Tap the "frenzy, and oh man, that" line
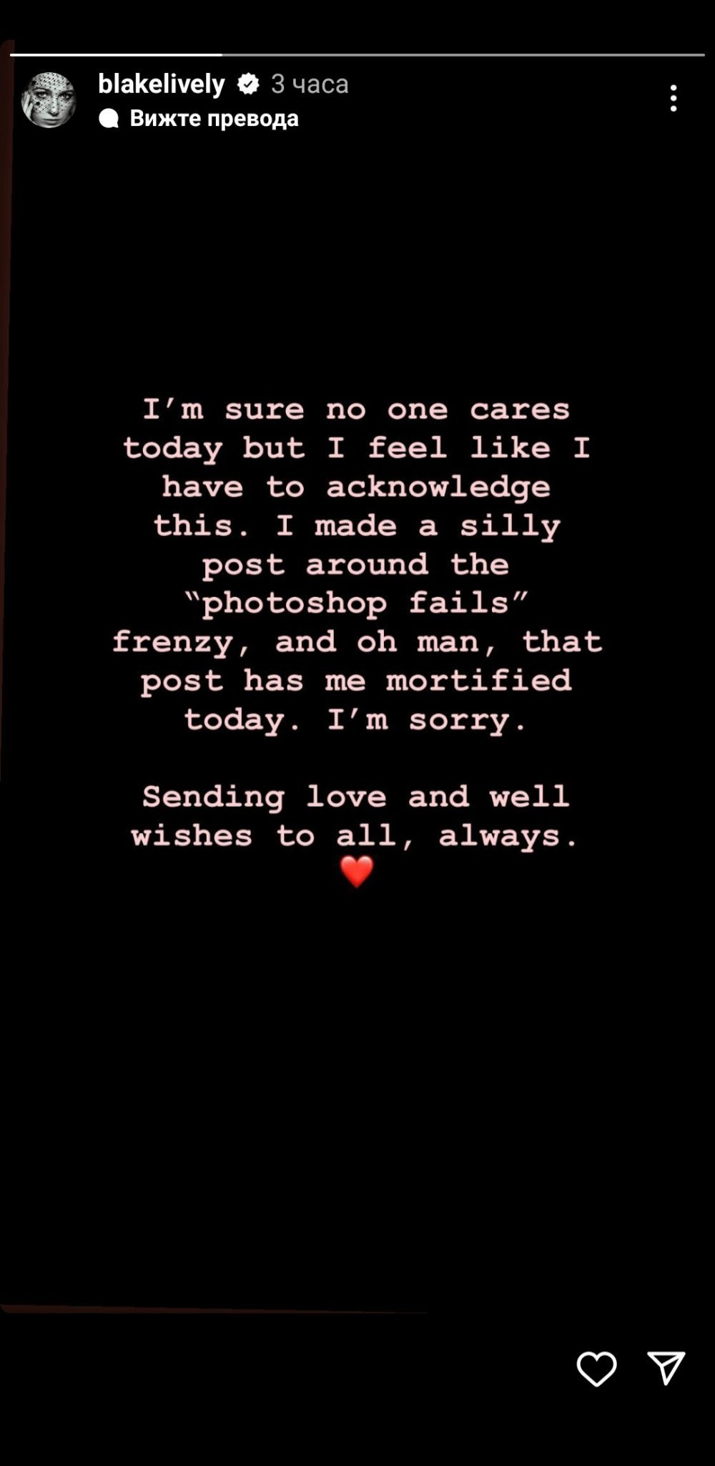The width and height of the screenshot is (715, 1466). (356, 642)
